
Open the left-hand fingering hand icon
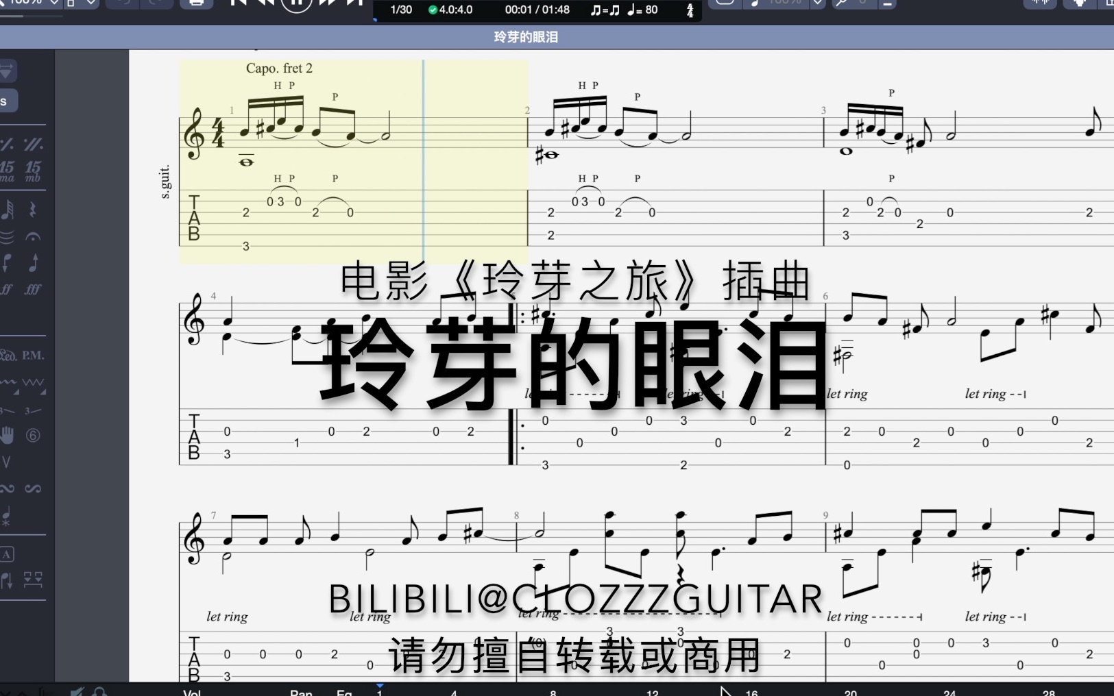click(7, 434)
